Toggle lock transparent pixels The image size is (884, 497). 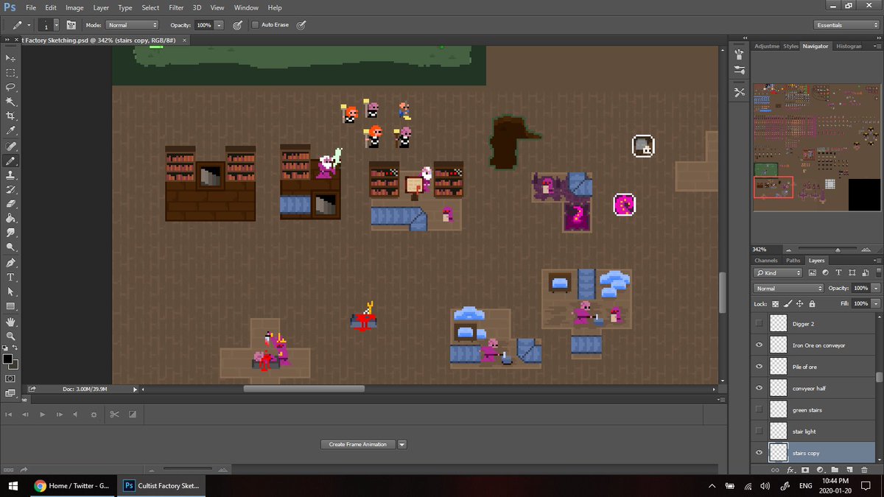click(x=776, y=303)
